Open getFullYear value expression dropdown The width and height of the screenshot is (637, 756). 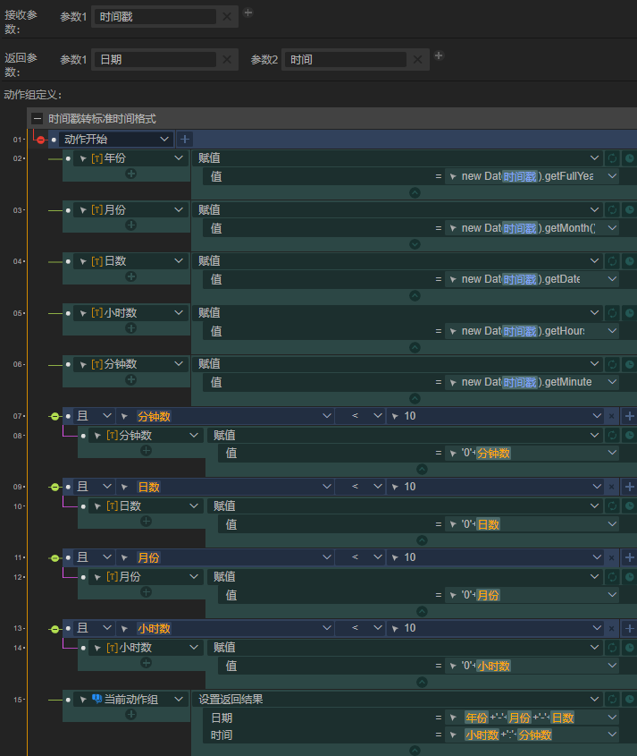tap(612, 176)
